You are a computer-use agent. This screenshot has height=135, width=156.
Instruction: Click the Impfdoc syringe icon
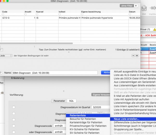pyautogui.click(x=153, y=8)
